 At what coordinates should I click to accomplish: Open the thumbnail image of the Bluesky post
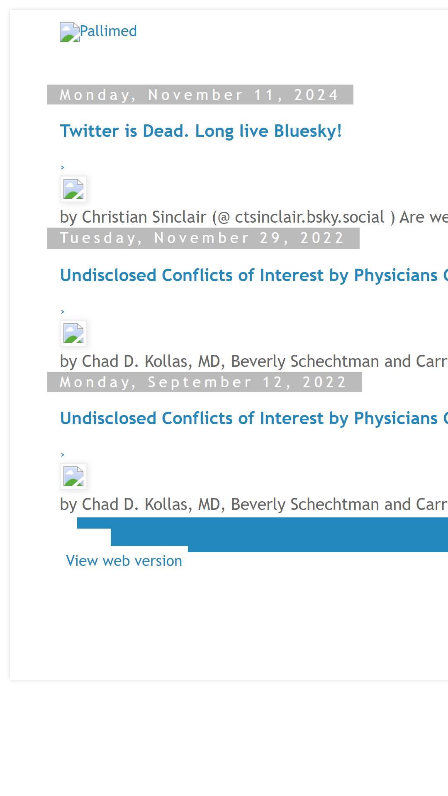point(73,189)
